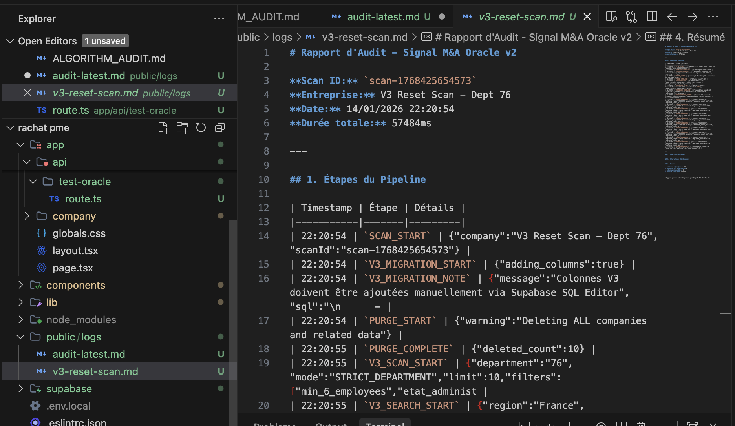Navigate forward using the right arrow icon

click(693, 16)
